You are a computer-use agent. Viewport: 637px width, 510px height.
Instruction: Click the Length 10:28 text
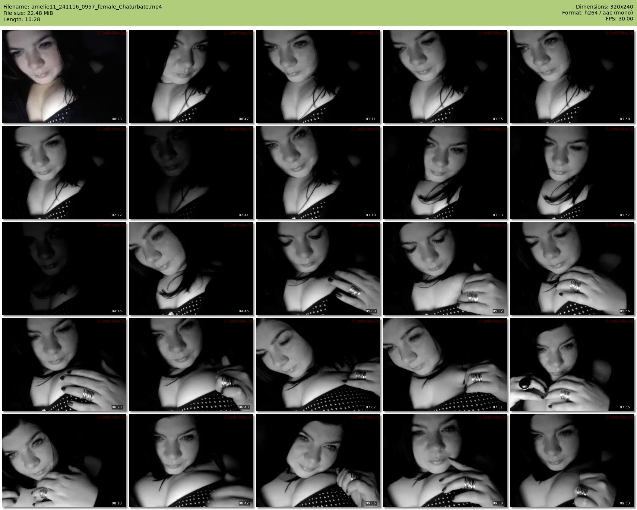point(22,19)
